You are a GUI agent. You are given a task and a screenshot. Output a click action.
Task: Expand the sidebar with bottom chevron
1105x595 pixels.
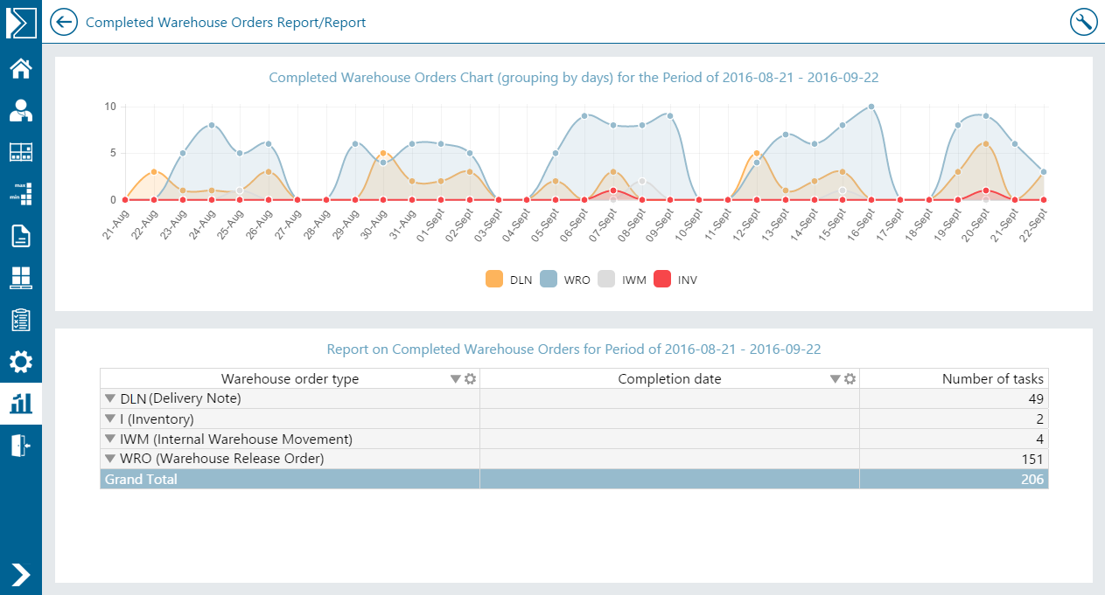pyautogui.click(x=21, y=574)
